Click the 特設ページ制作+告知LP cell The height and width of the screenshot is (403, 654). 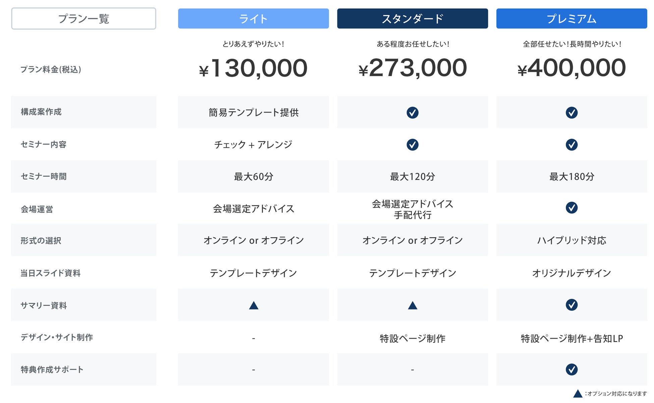click(571, 339)
